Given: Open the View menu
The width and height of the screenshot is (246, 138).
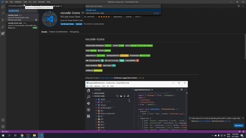Looking at the screenshot, I should pyautogui.click(x=25, y=2).
